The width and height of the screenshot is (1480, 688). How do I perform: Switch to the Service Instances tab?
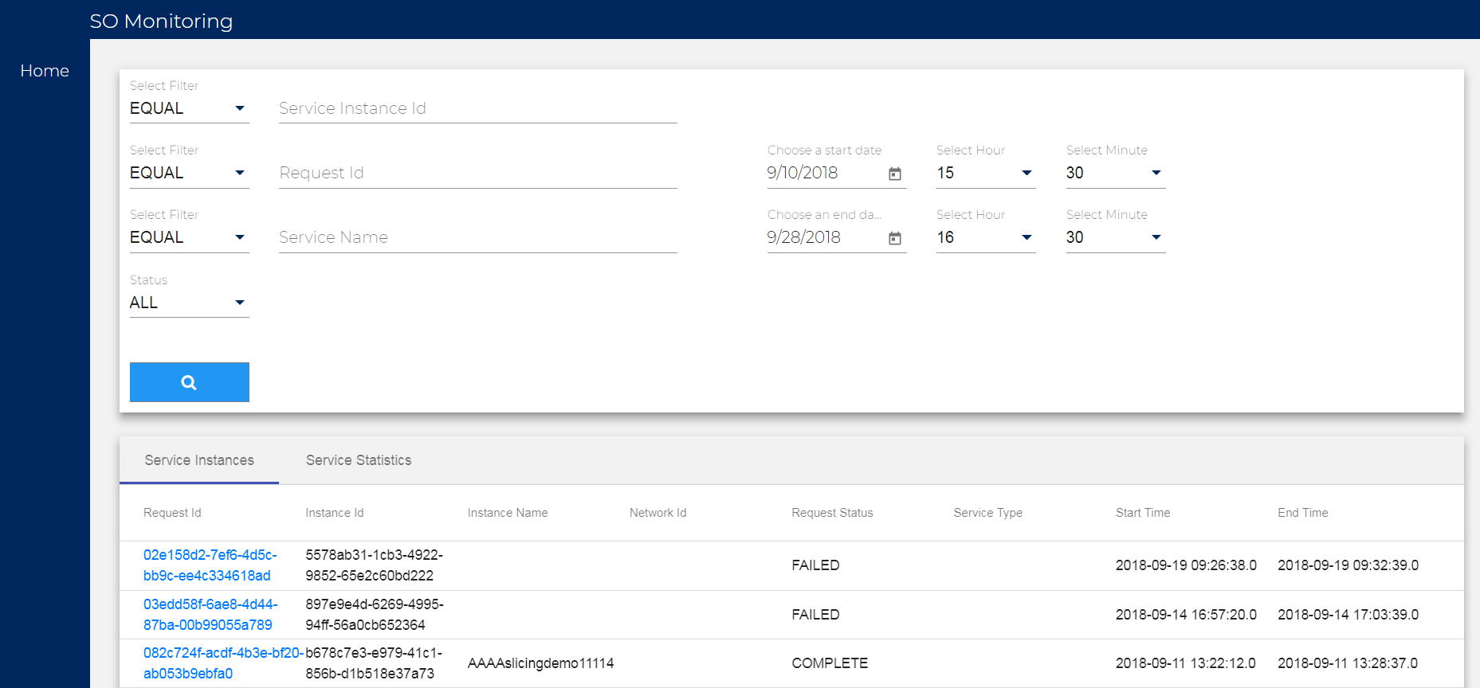coord(199,460)
